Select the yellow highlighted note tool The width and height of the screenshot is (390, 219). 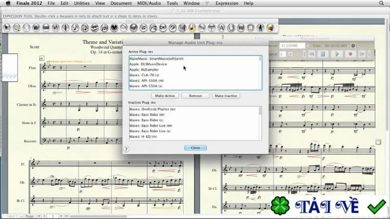(x=192, y=28)
